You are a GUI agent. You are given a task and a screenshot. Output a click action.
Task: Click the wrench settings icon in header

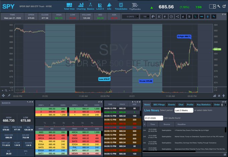coord(219,6)
